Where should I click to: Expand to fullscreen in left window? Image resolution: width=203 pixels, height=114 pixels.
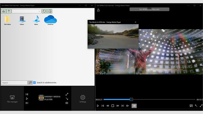click(x=67, y=94)
